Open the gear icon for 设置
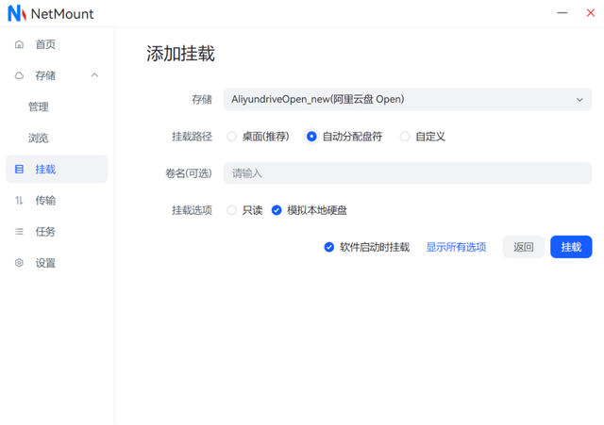The width and height of the screenshot is (604, 425). tap(19, 263)
